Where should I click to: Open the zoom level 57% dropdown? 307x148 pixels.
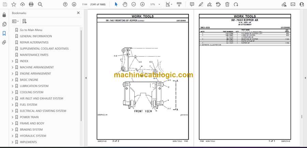click(155, 4)
